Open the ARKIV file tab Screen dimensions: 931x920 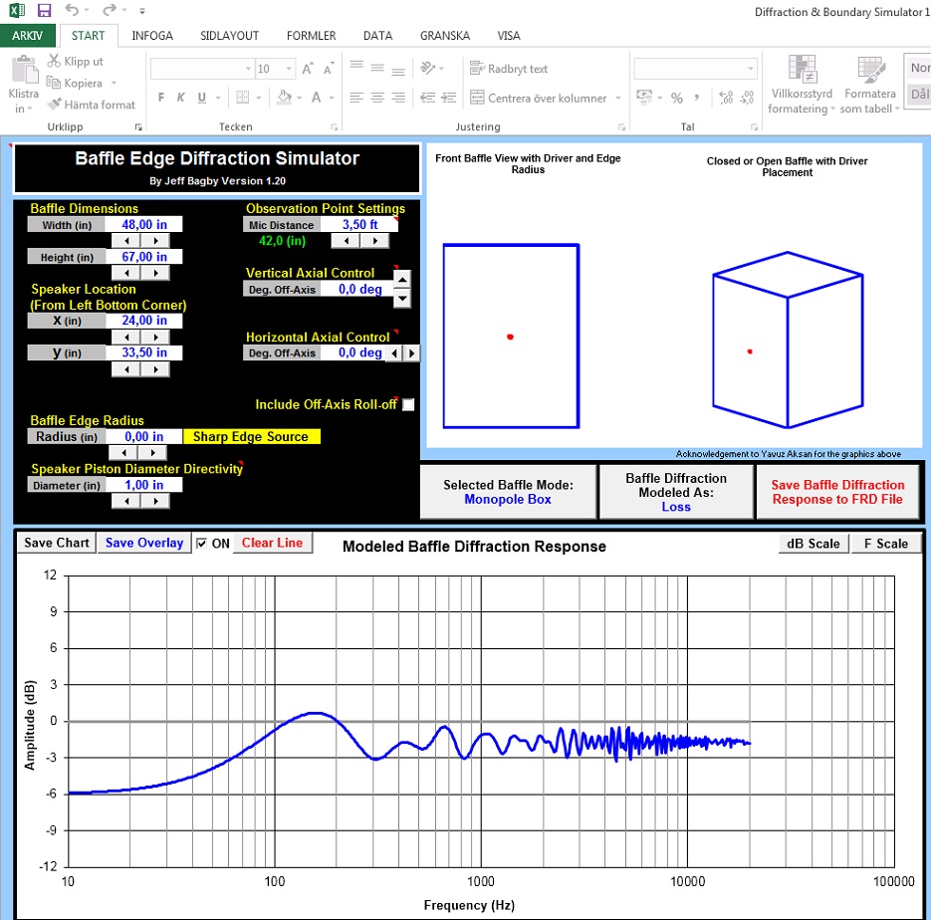(27, 36)
